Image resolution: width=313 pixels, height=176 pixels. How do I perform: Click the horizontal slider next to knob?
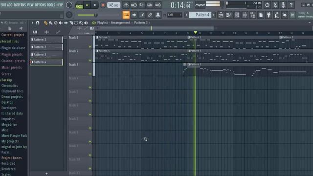click(x=98, y=15)
